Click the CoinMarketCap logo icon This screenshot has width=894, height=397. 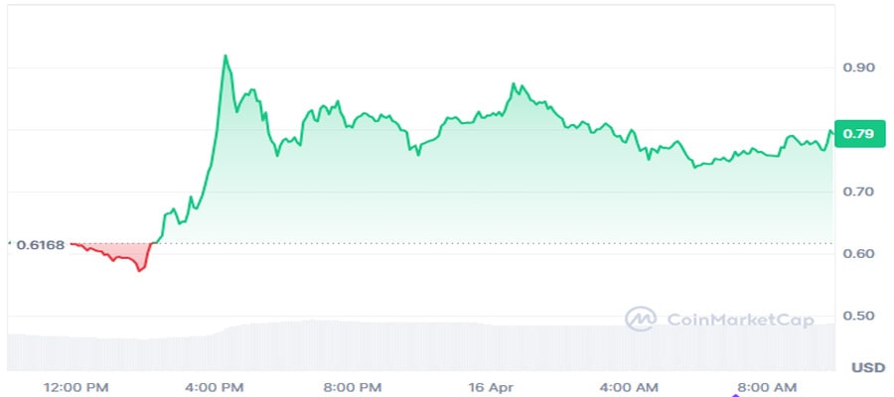641,319
